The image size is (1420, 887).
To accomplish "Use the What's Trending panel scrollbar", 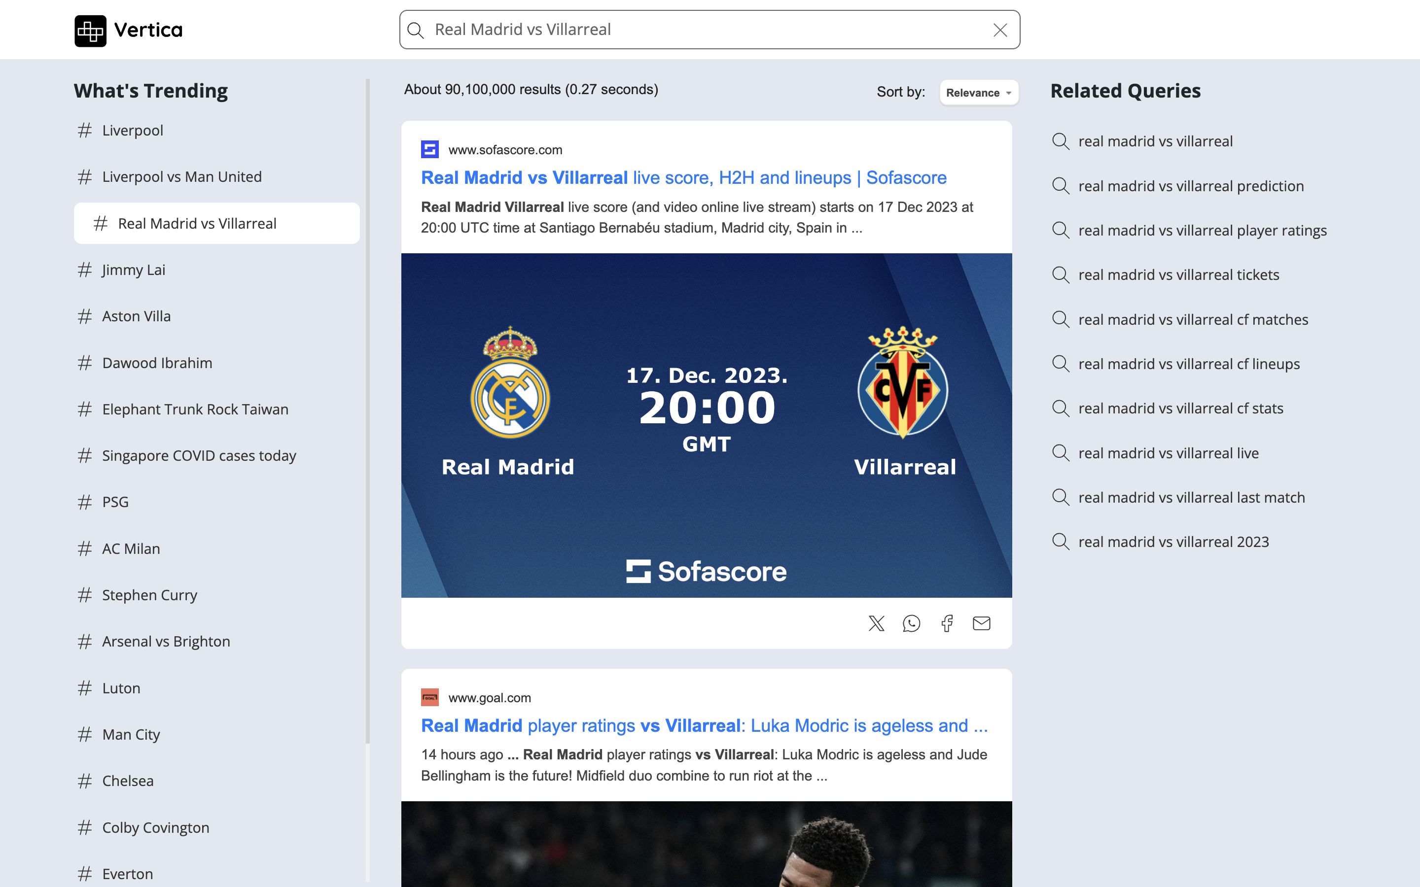I will coord(368,410).
